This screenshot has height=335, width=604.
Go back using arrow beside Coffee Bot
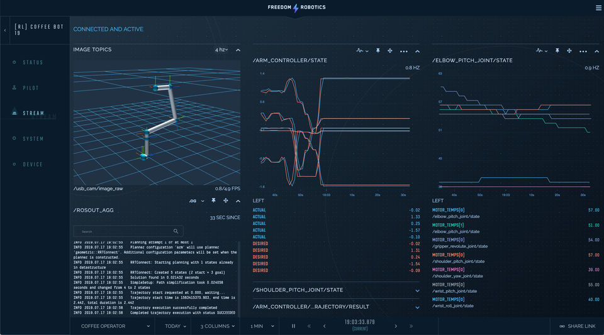(x=6, y=30)
